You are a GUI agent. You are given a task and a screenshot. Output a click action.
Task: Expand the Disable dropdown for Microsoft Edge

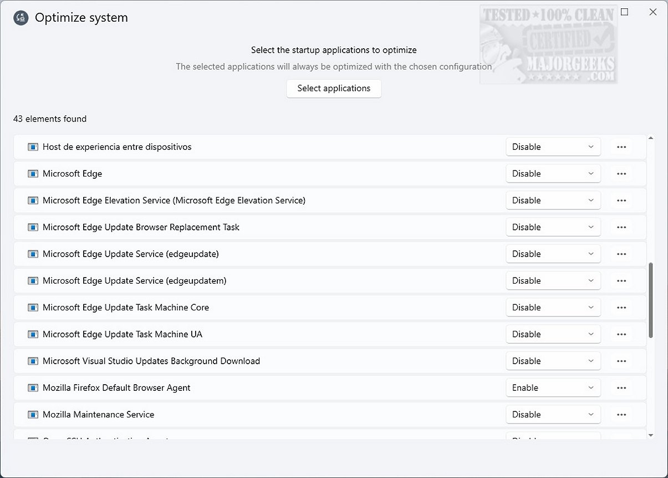click(x=553, y=174)
